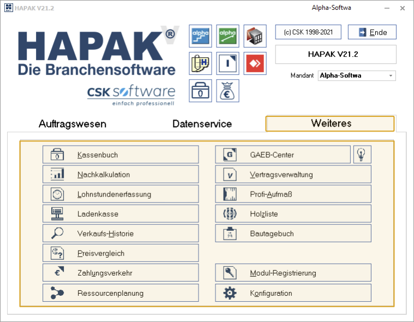Open Kassenbuch module
The image size is (414, 322).
pos(121,154)
